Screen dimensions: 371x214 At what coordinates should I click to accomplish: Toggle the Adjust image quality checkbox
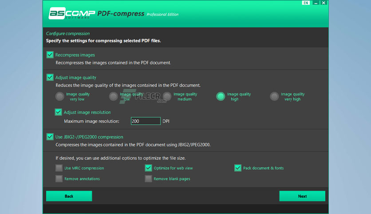click(50, 77)
